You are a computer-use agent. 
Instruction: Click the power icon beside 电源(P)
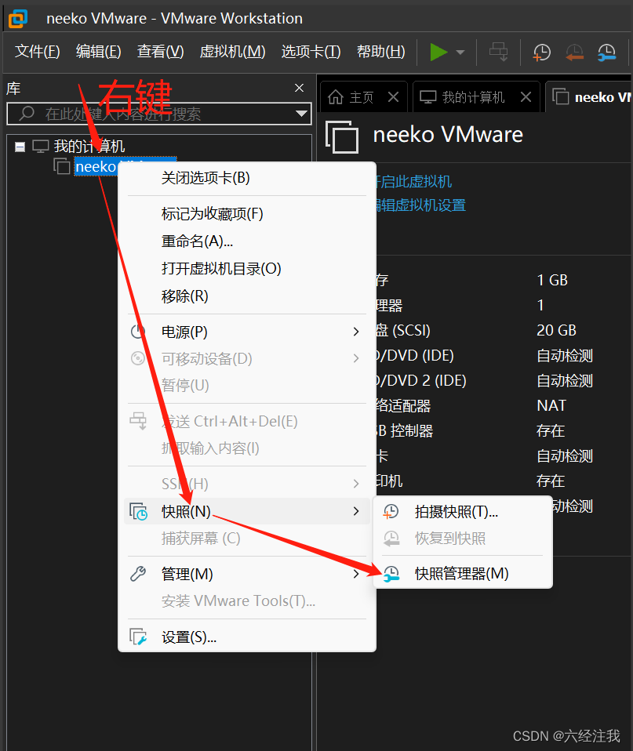[138, 332]
